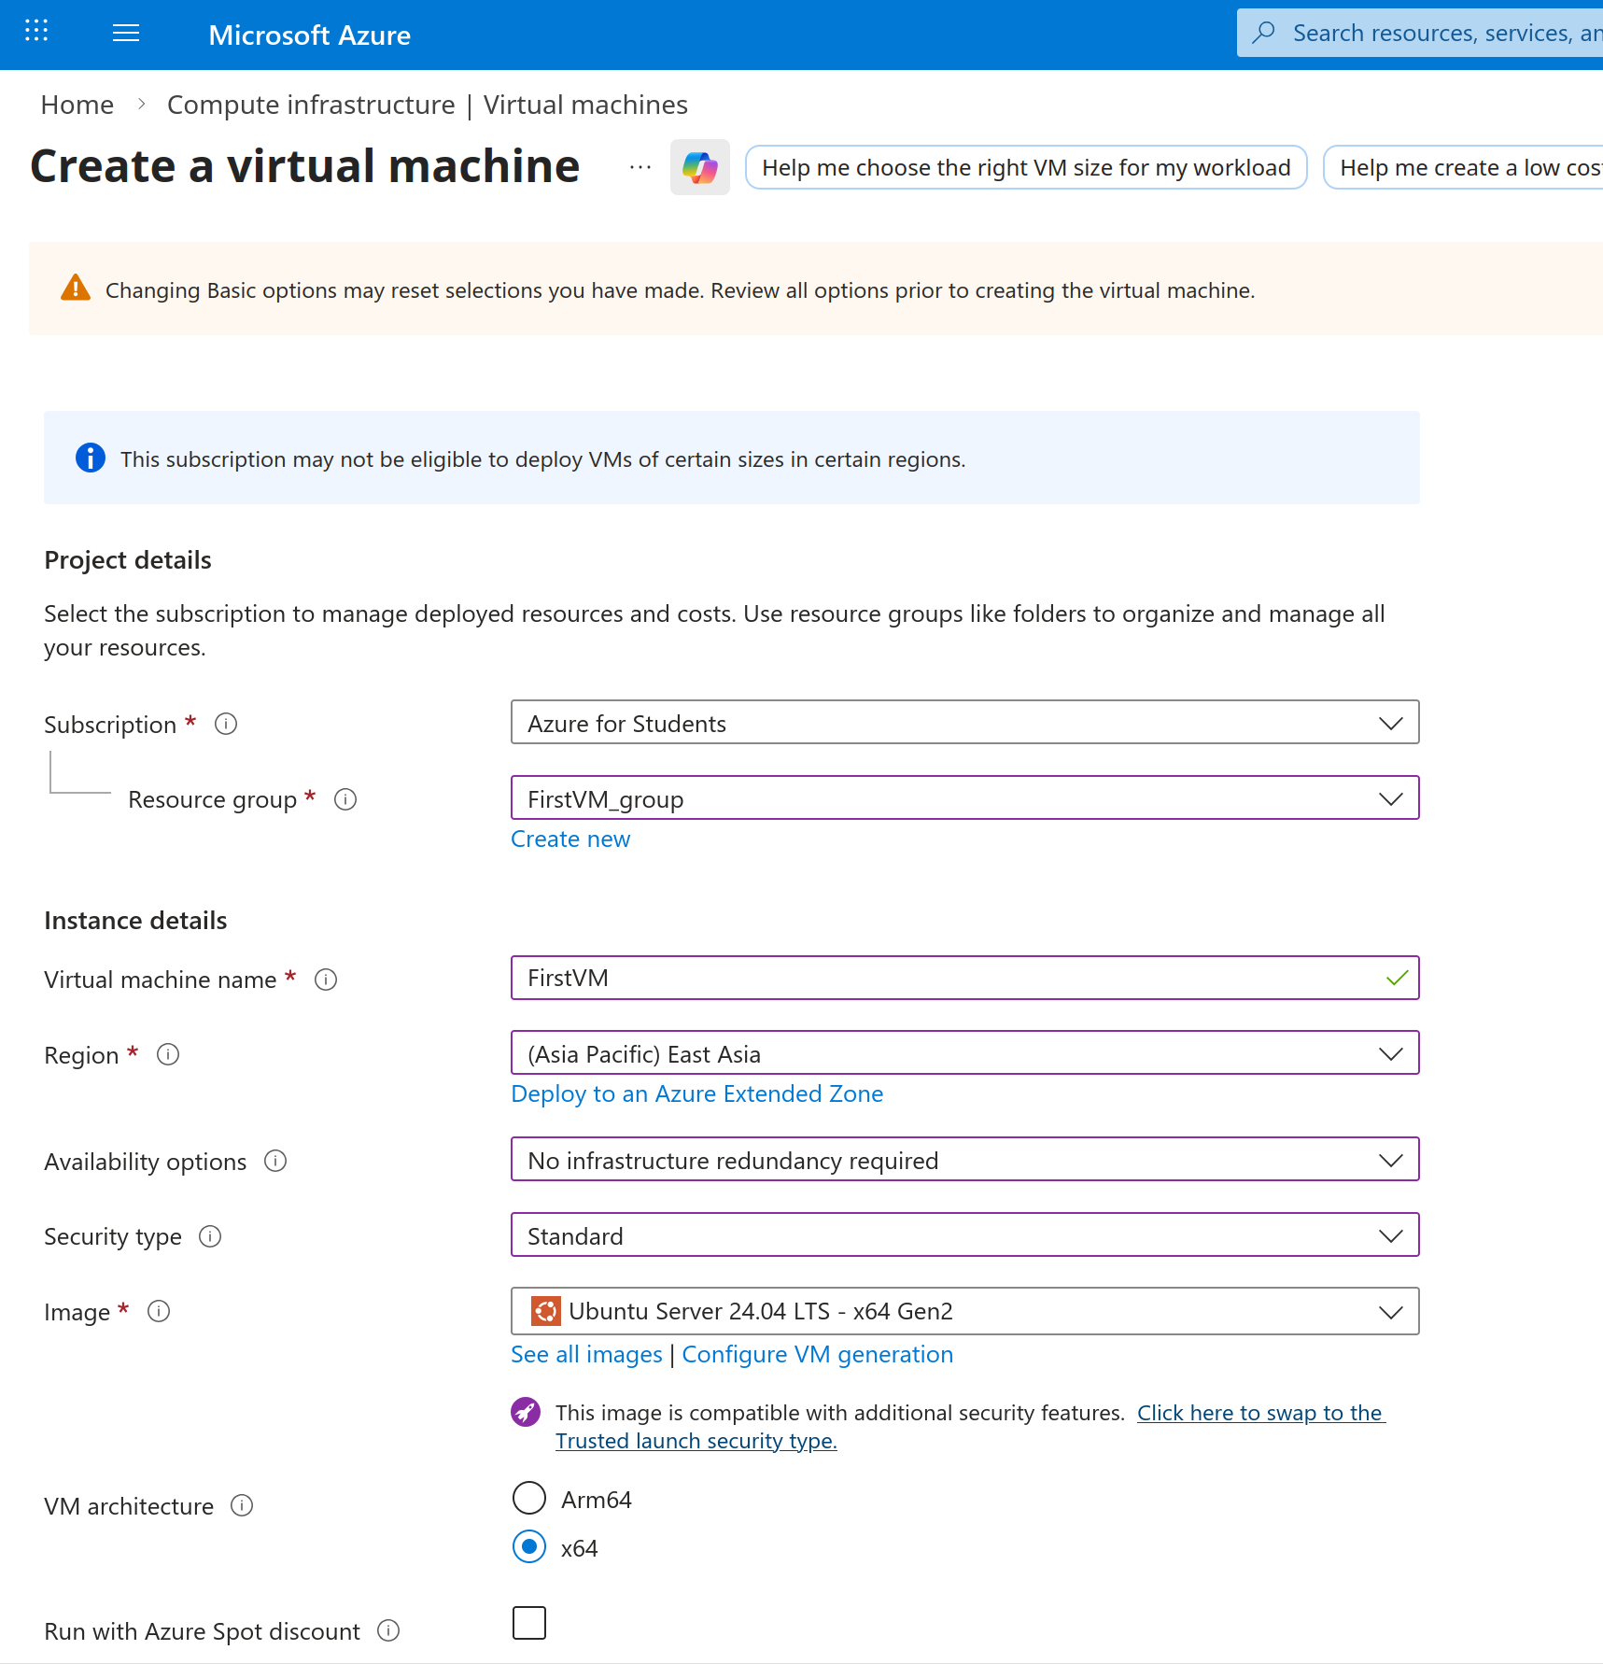Open the Availability options dropdown

965,1159
